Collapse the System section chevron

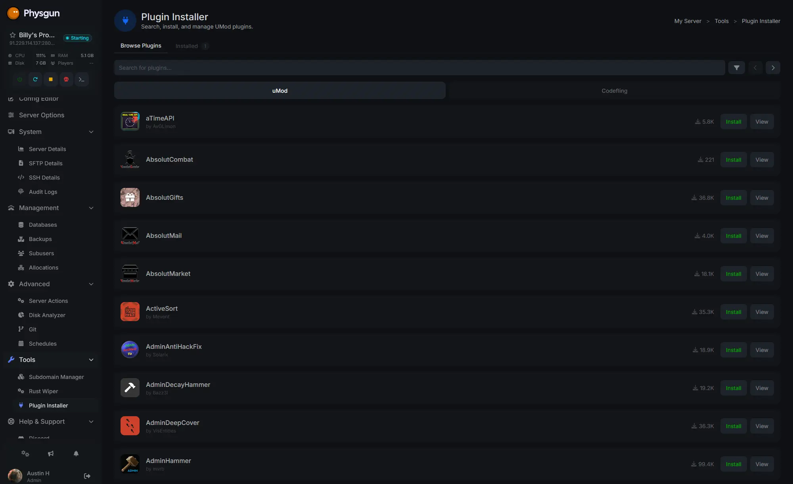tap(91, 132)
